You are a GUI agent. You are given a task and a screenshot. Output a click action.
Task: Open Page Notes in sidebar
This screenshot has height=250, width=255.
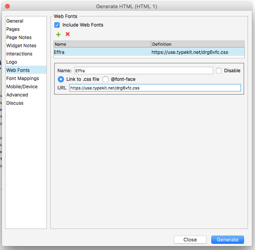(19, 37)
